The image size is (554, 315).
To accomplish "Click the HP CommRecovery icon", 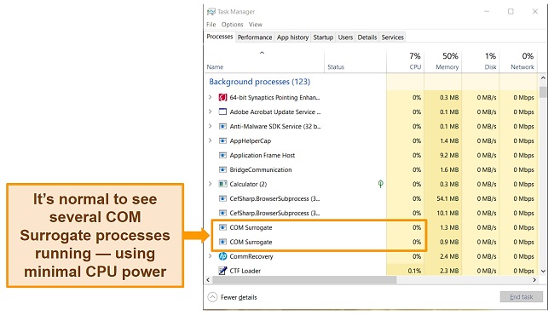I will pyautogui.click(x=222, y=256).
